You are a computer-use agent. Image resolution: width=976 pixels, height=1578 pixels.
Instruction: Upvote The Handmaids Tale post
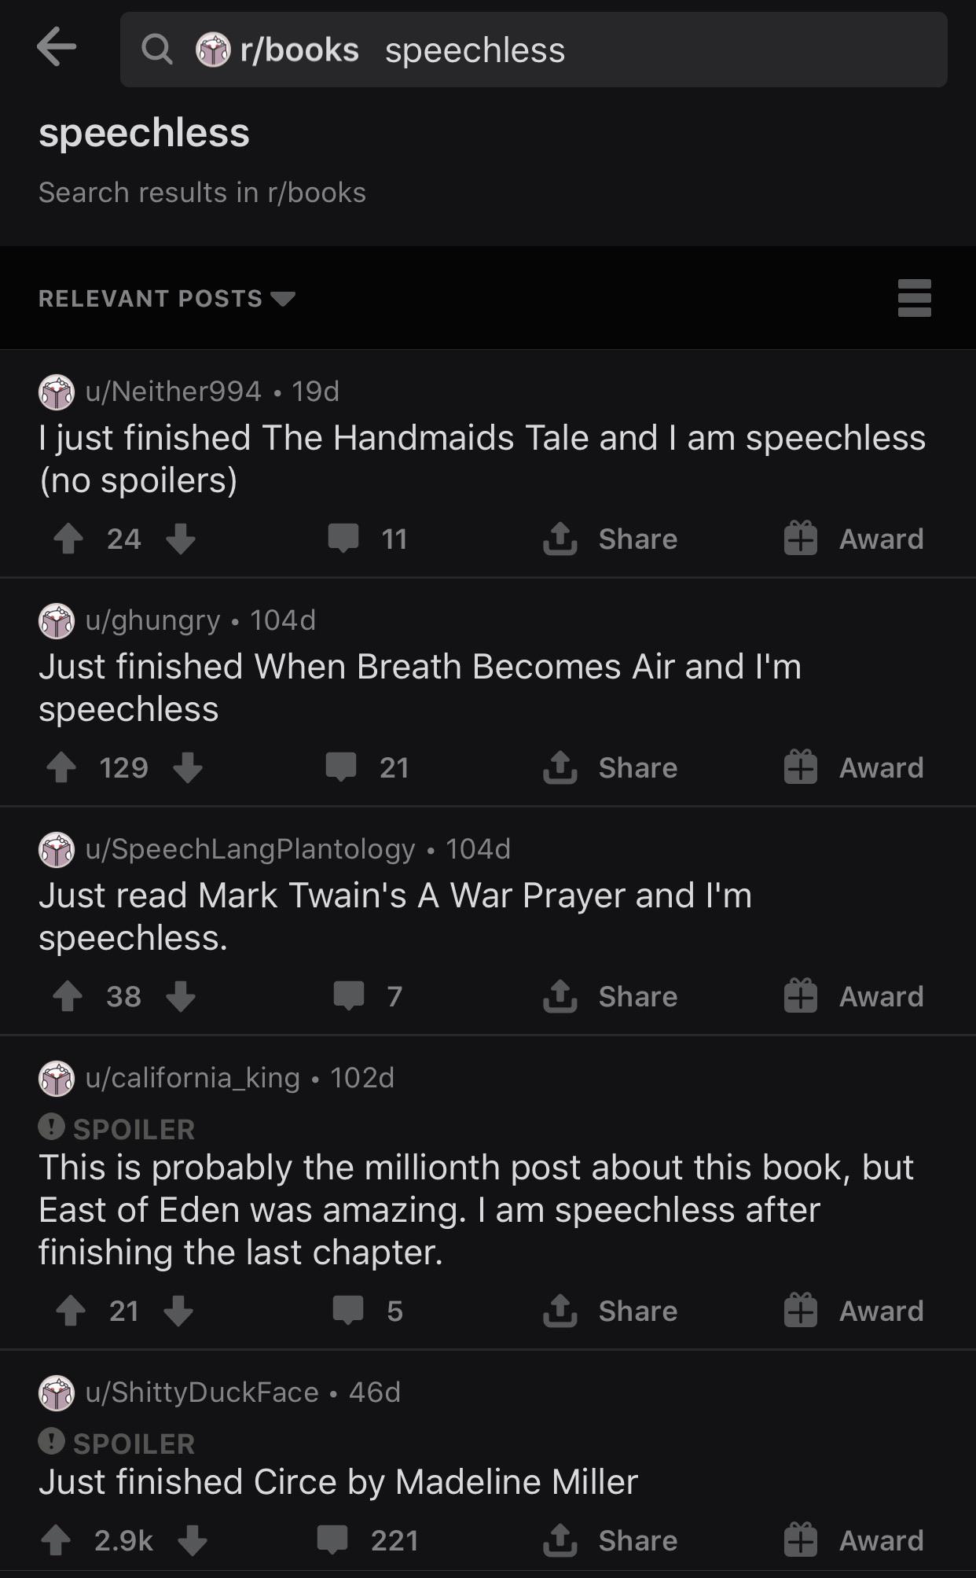(68, 539)
